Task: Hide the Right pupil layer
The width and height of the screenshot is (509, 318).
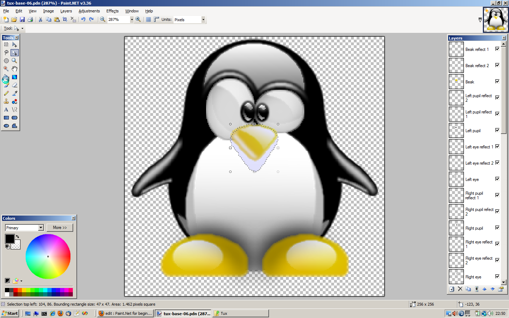Action: pos(497,228)
